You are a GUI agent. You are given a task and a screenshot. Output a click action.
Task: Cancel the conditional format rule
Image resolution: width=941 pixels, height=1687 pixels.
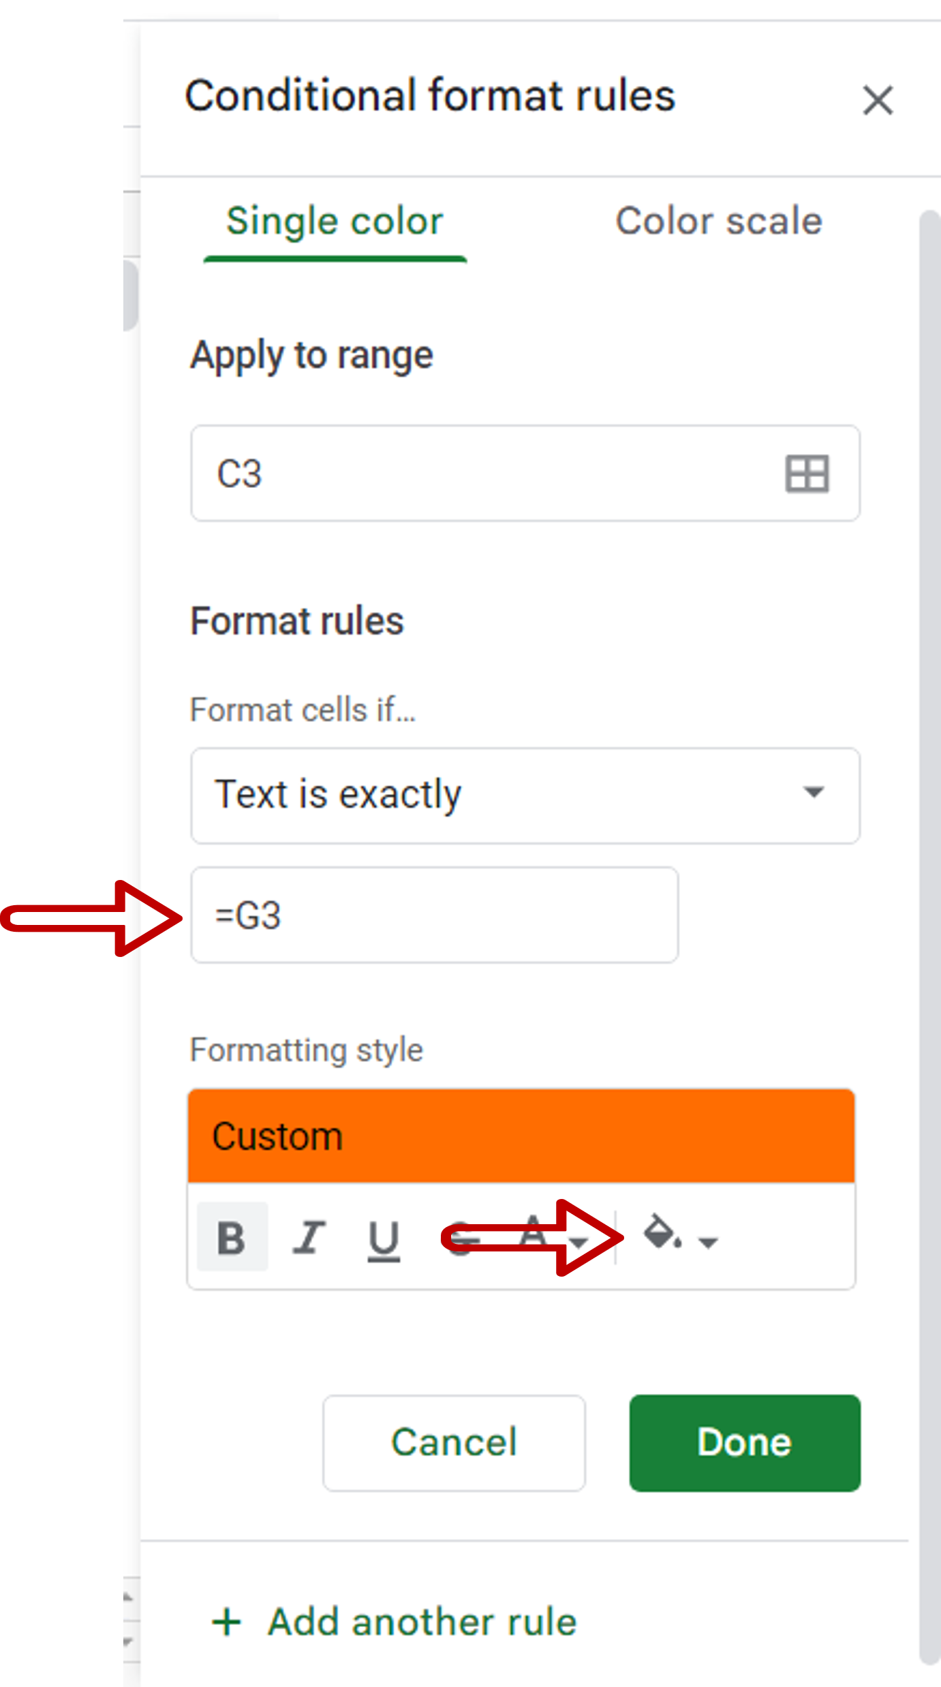453,1441
